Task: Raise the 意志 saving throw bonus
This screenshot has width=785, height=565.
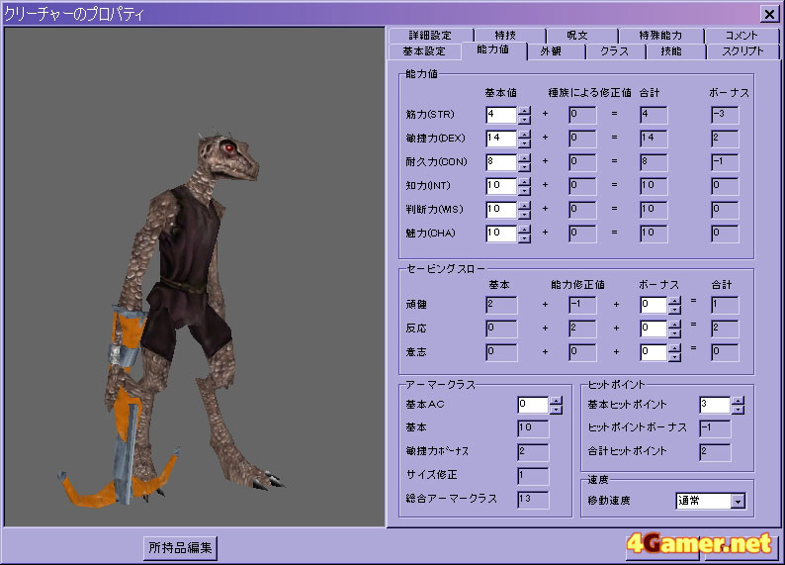Action: (674, 348)
